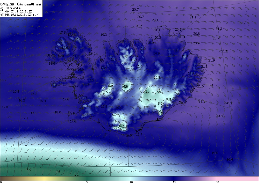Click the 19.2 value on the map
259x184 pixels.
pos(73,70)
